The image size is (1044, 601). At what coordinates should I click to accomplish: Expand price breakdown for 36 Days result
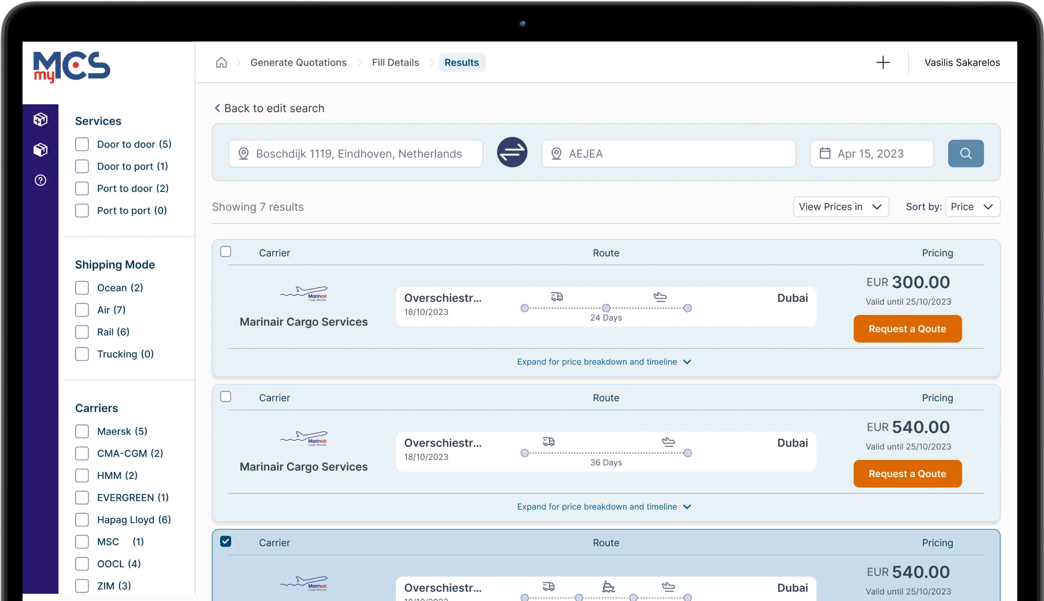604,506
